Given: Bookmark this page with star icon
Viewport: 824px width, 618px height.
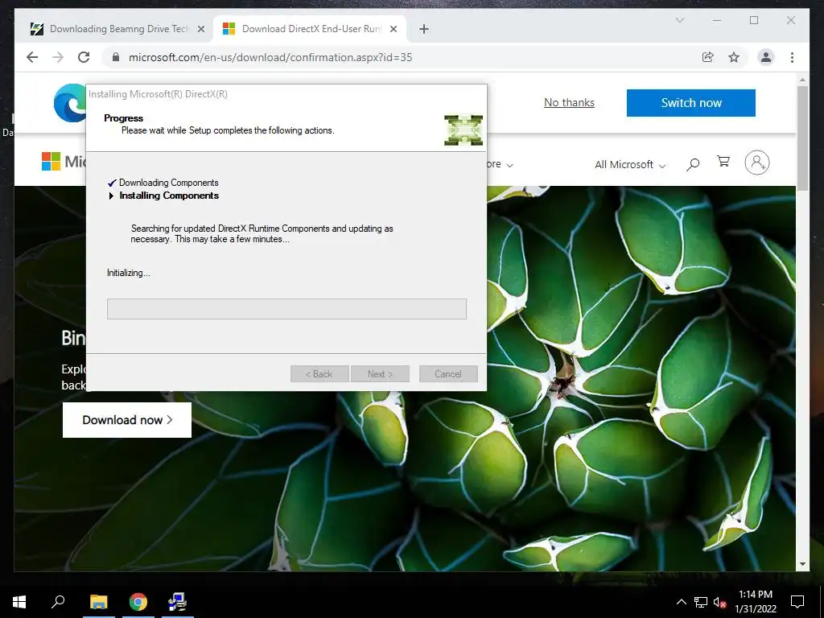Looking at the screenshot, I should click(734, 57).
